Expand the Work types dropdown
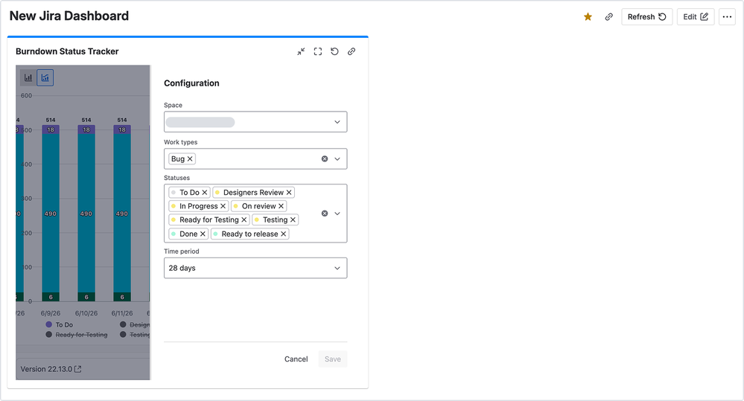Screen dimensions: 744x401 (337, 158)
